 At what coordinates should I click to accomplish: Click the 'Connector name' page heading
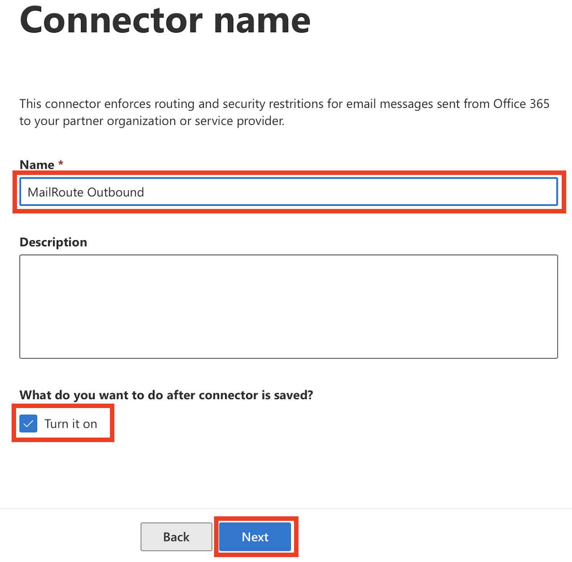click(x=165, y=21)
